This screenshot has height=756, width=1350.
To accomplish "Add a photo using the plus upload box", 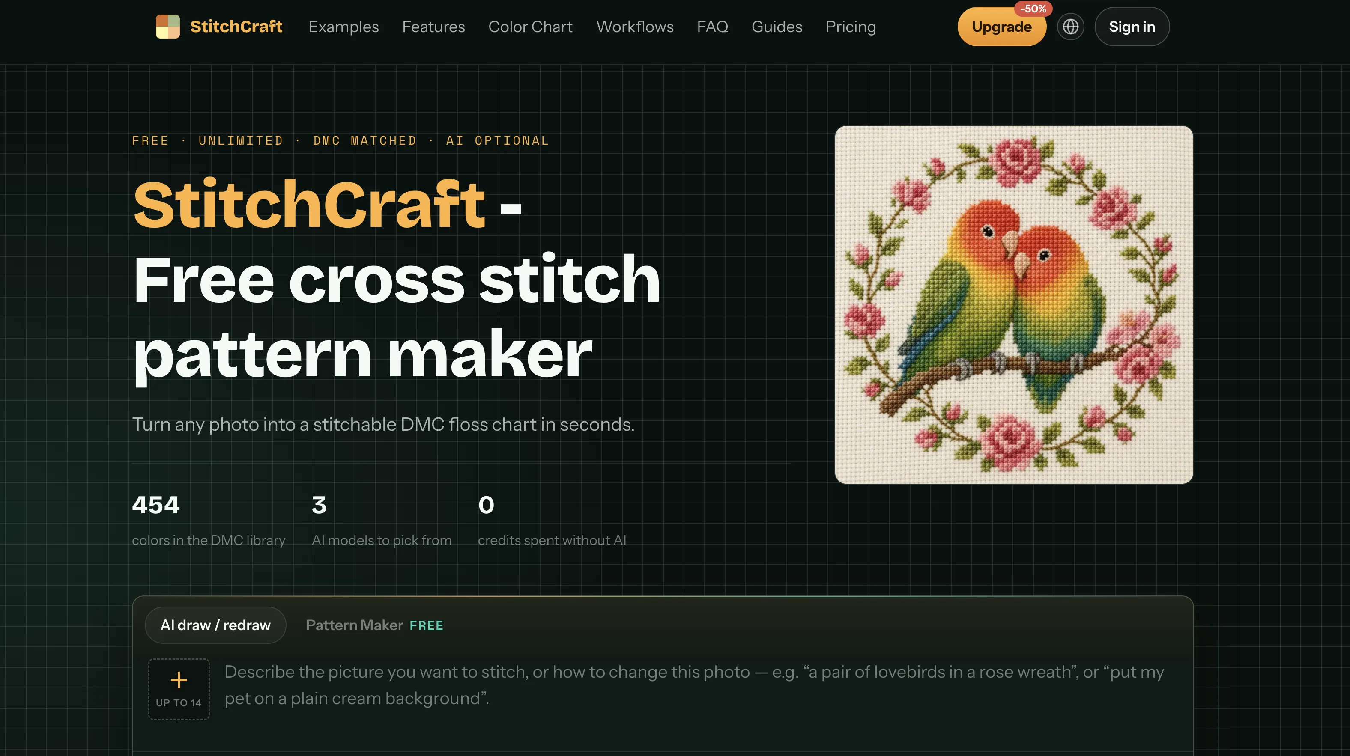I will tap(179, 689).
